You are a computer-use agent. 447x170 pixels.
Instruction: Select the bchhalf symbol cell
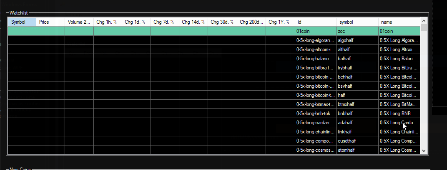357,77
